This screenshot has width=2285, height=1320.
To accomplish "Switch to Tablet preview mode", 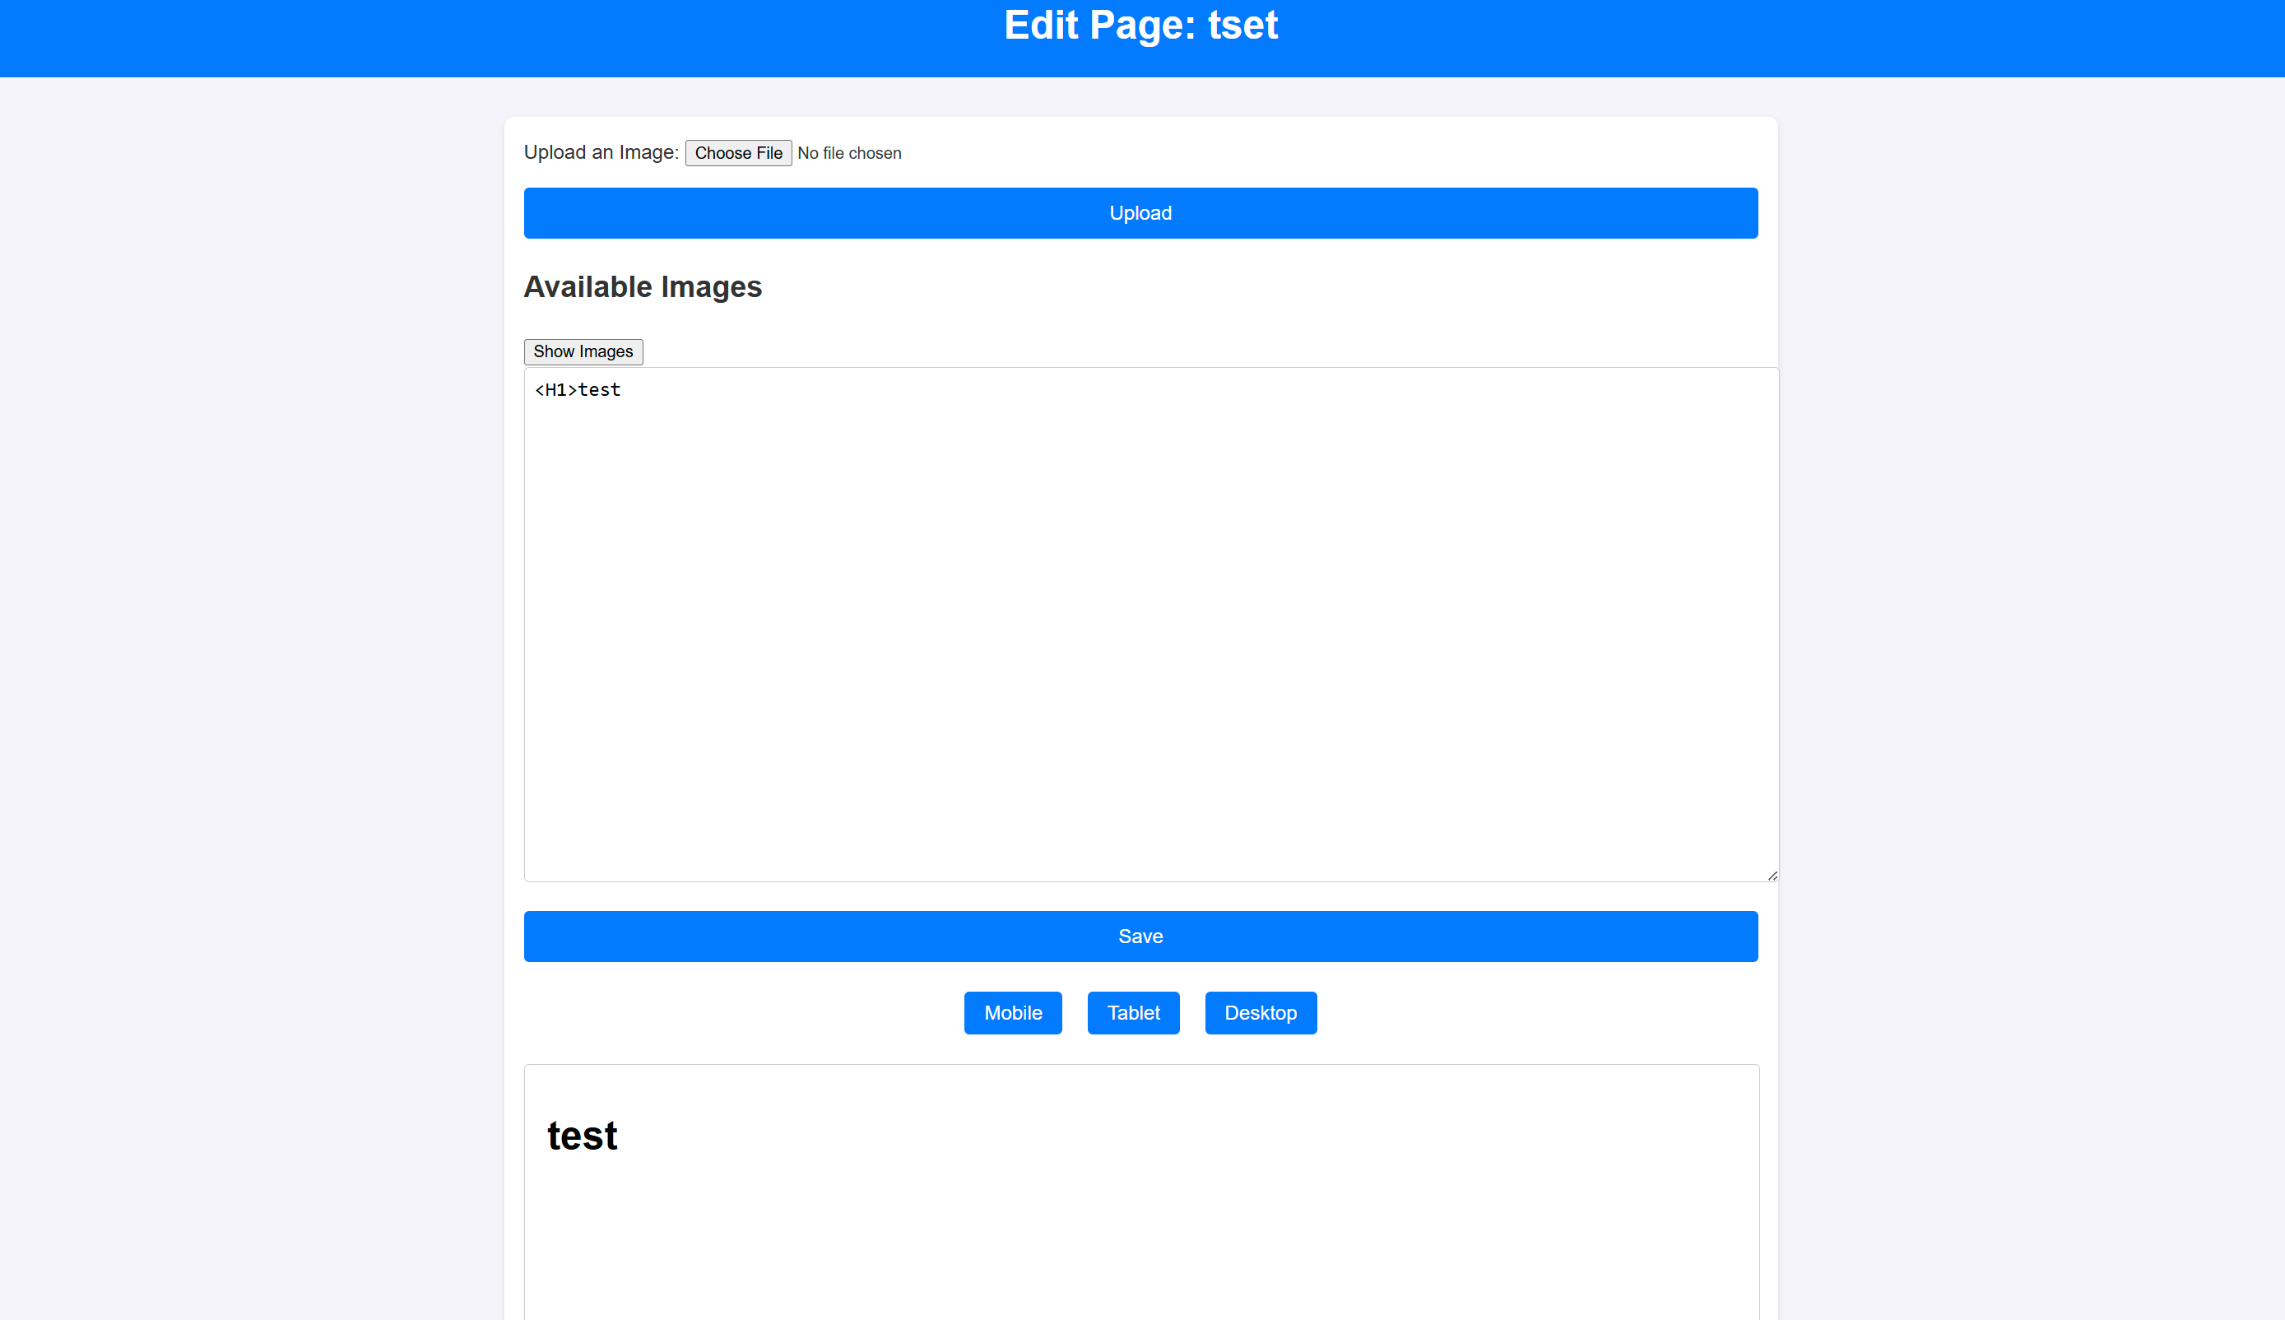I will 1134,1012.
